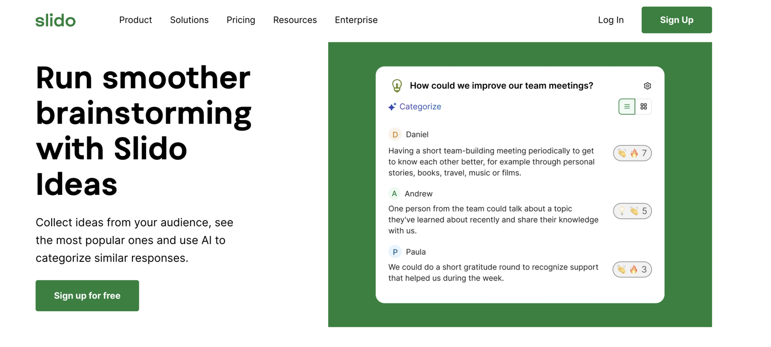This screenshot has height=347, width=771.
Task: Expand the Resources menu
Action: 295,20
